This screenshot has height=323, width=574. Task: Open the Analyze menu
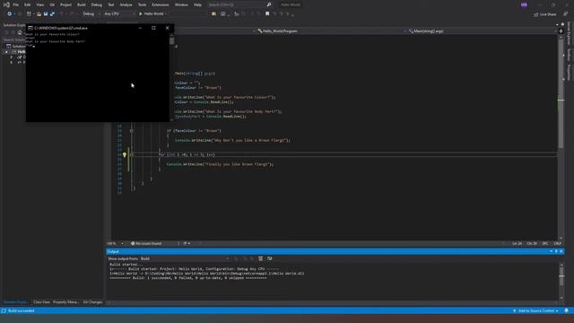[126, 4]
